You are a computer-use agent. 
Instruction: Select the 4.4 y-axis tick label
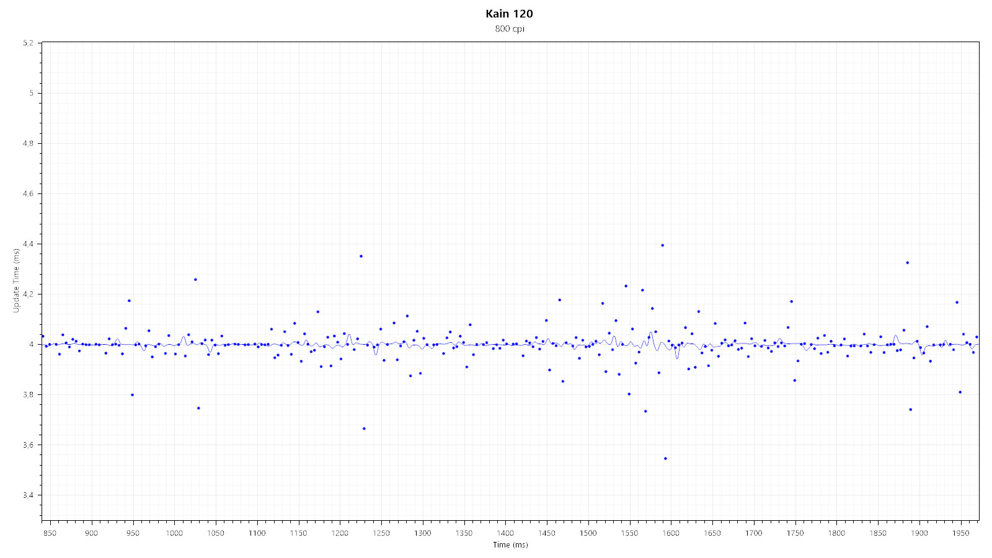click(x=29, y=244)
